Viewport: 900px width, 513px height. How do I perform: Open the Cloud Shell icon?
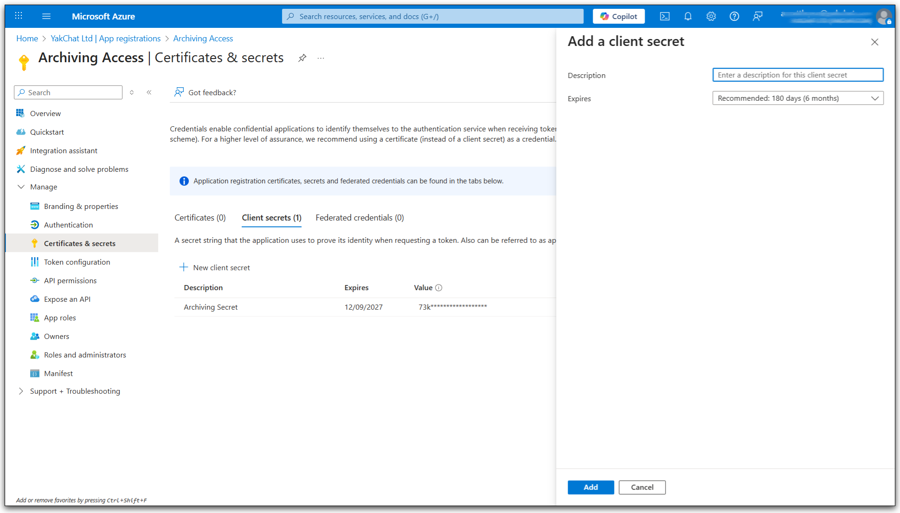664,16
